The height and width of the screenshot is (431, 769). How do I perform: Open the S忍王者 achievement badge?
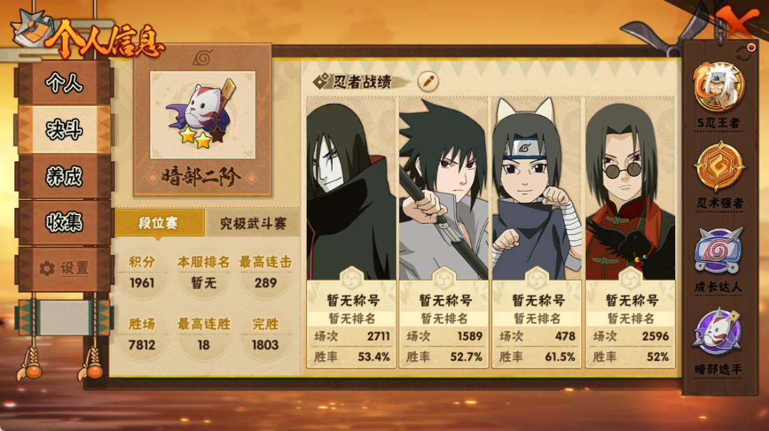click(x=719, y=87)
